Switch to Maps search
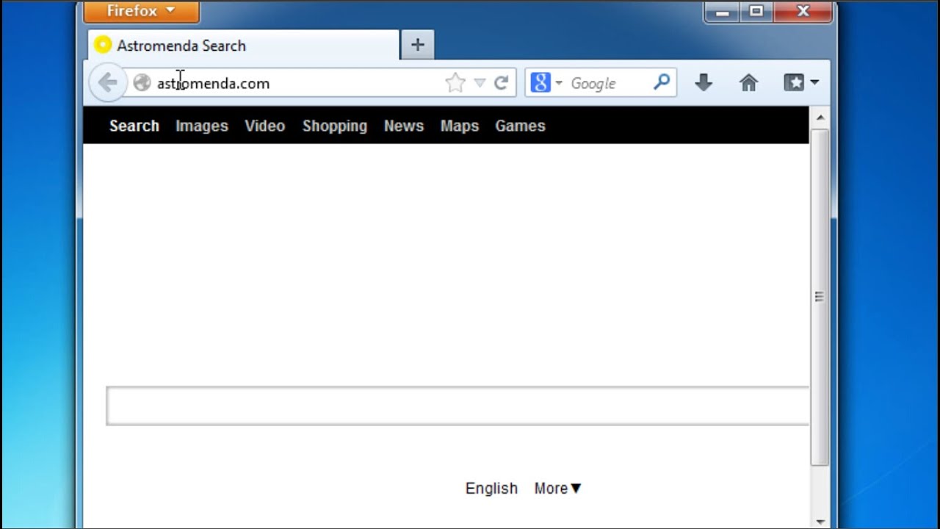 460,126
